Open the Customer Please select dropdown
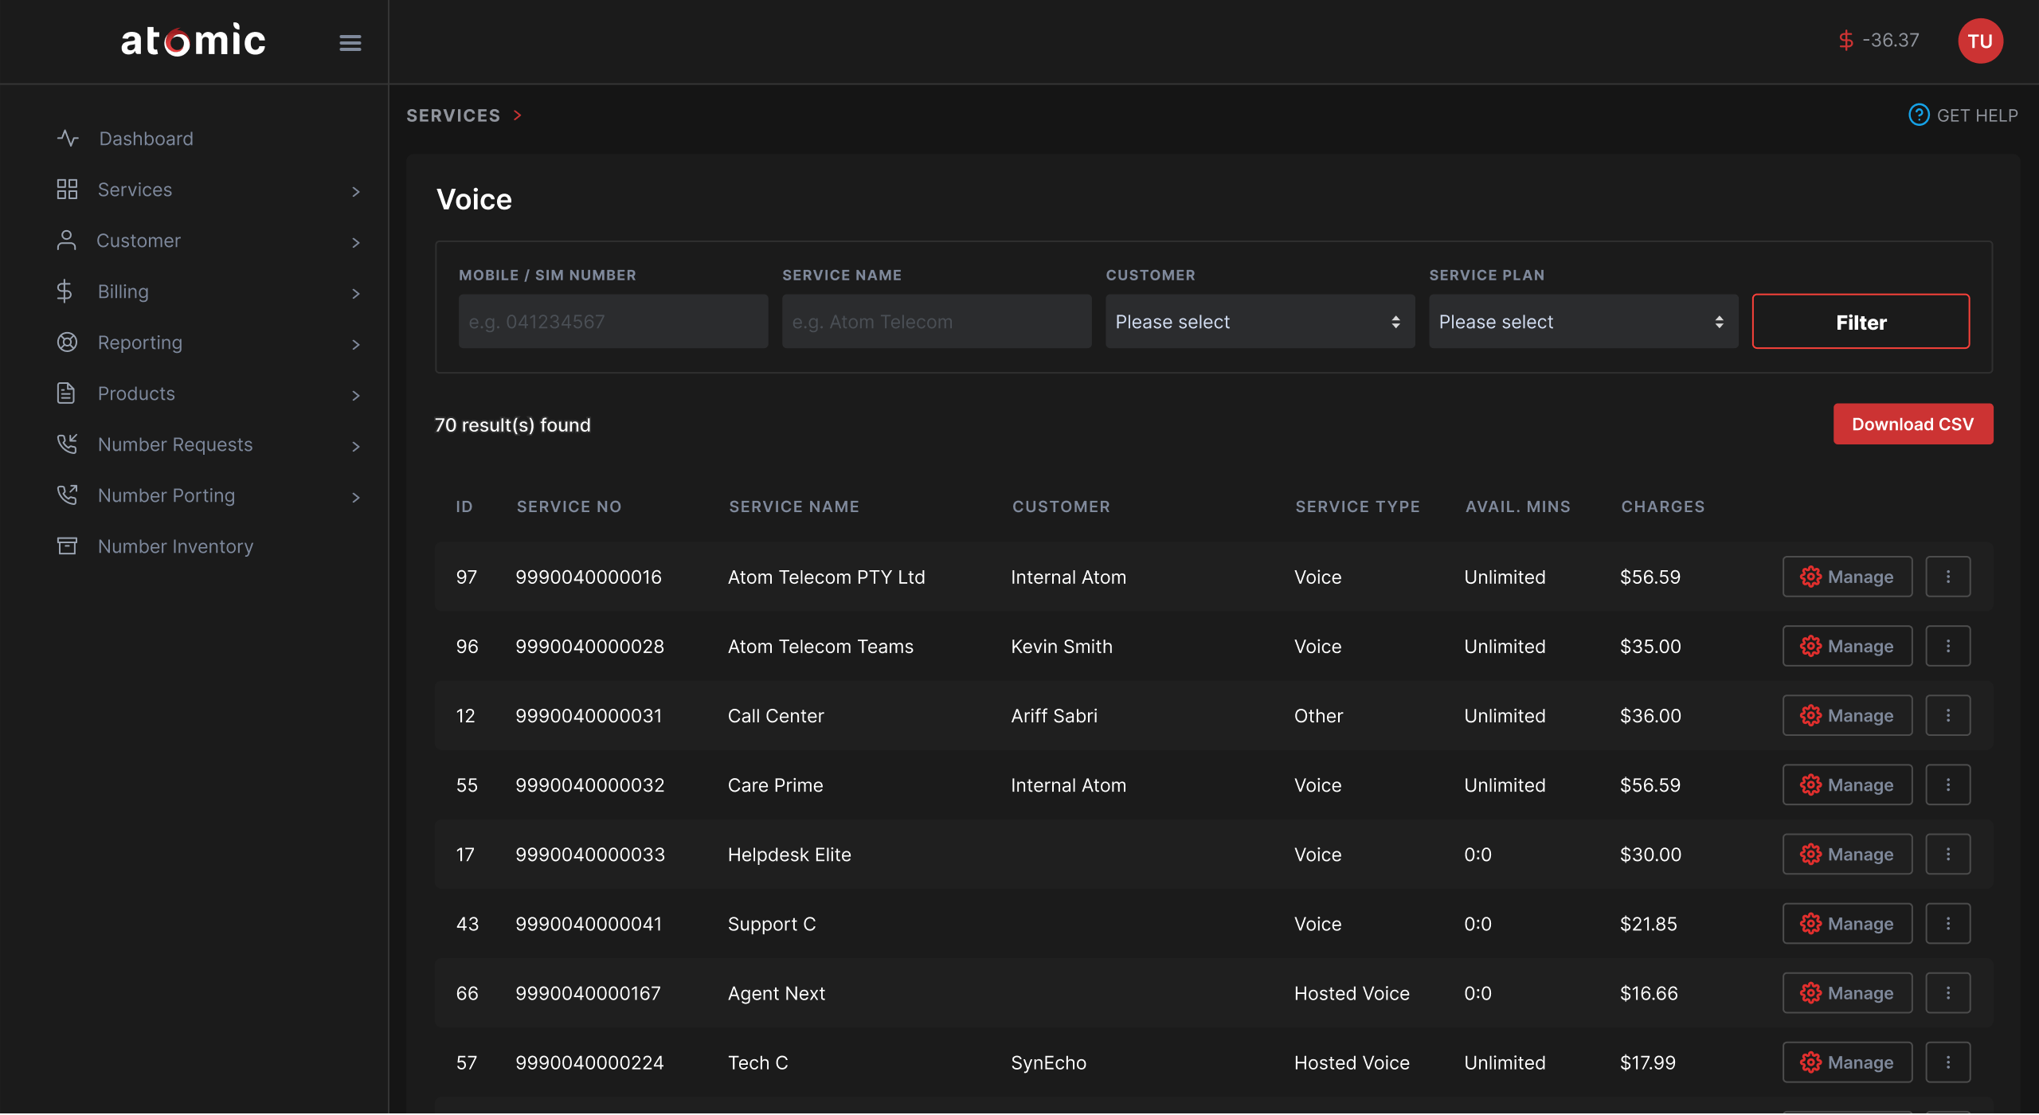The image size is (2039, 1115). (1258, 321)
